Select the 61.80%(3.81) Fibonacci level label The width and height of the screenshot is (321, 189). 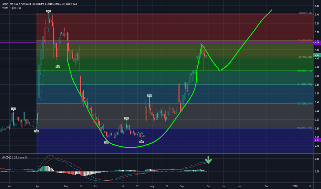point(305,85)
